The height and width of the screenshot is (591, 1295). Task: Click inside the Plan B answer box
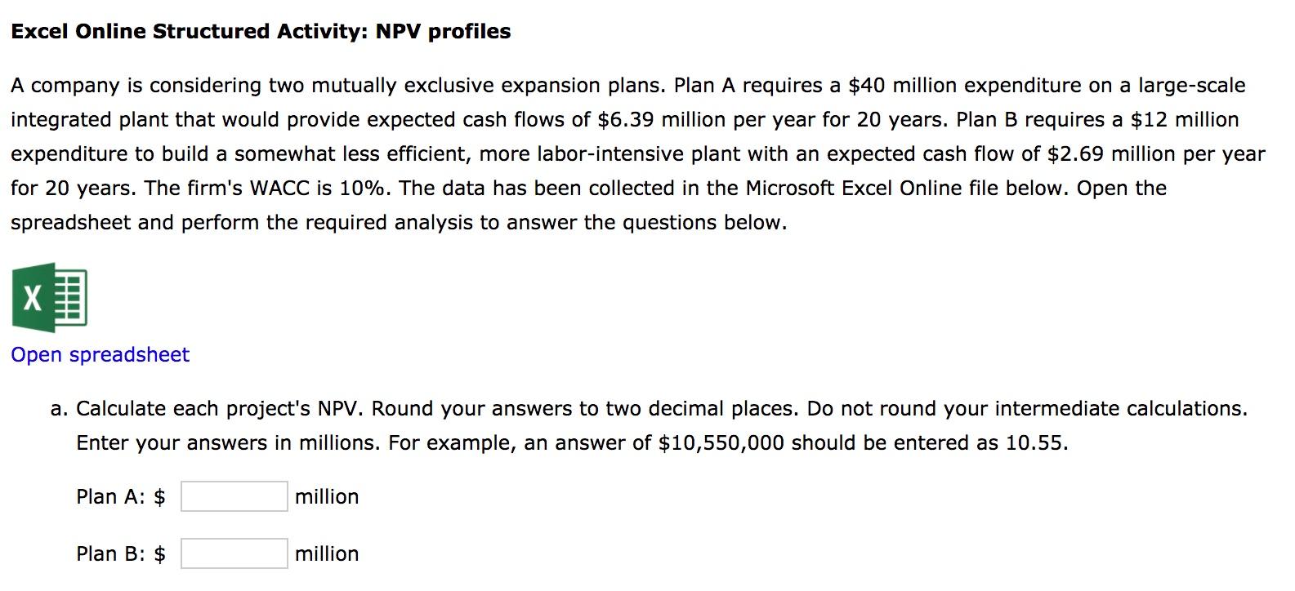click(234, 553)
